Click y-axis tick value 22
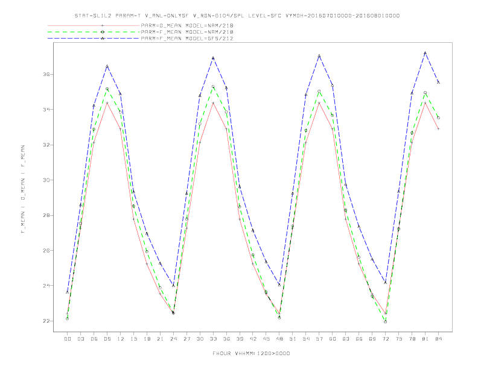 point(46,321)
